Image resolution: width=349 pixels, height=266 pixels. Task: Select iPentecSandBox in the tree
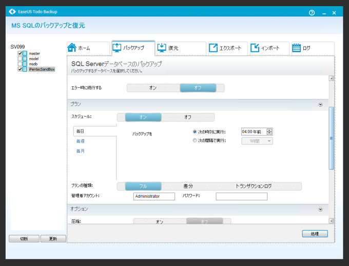42,69
